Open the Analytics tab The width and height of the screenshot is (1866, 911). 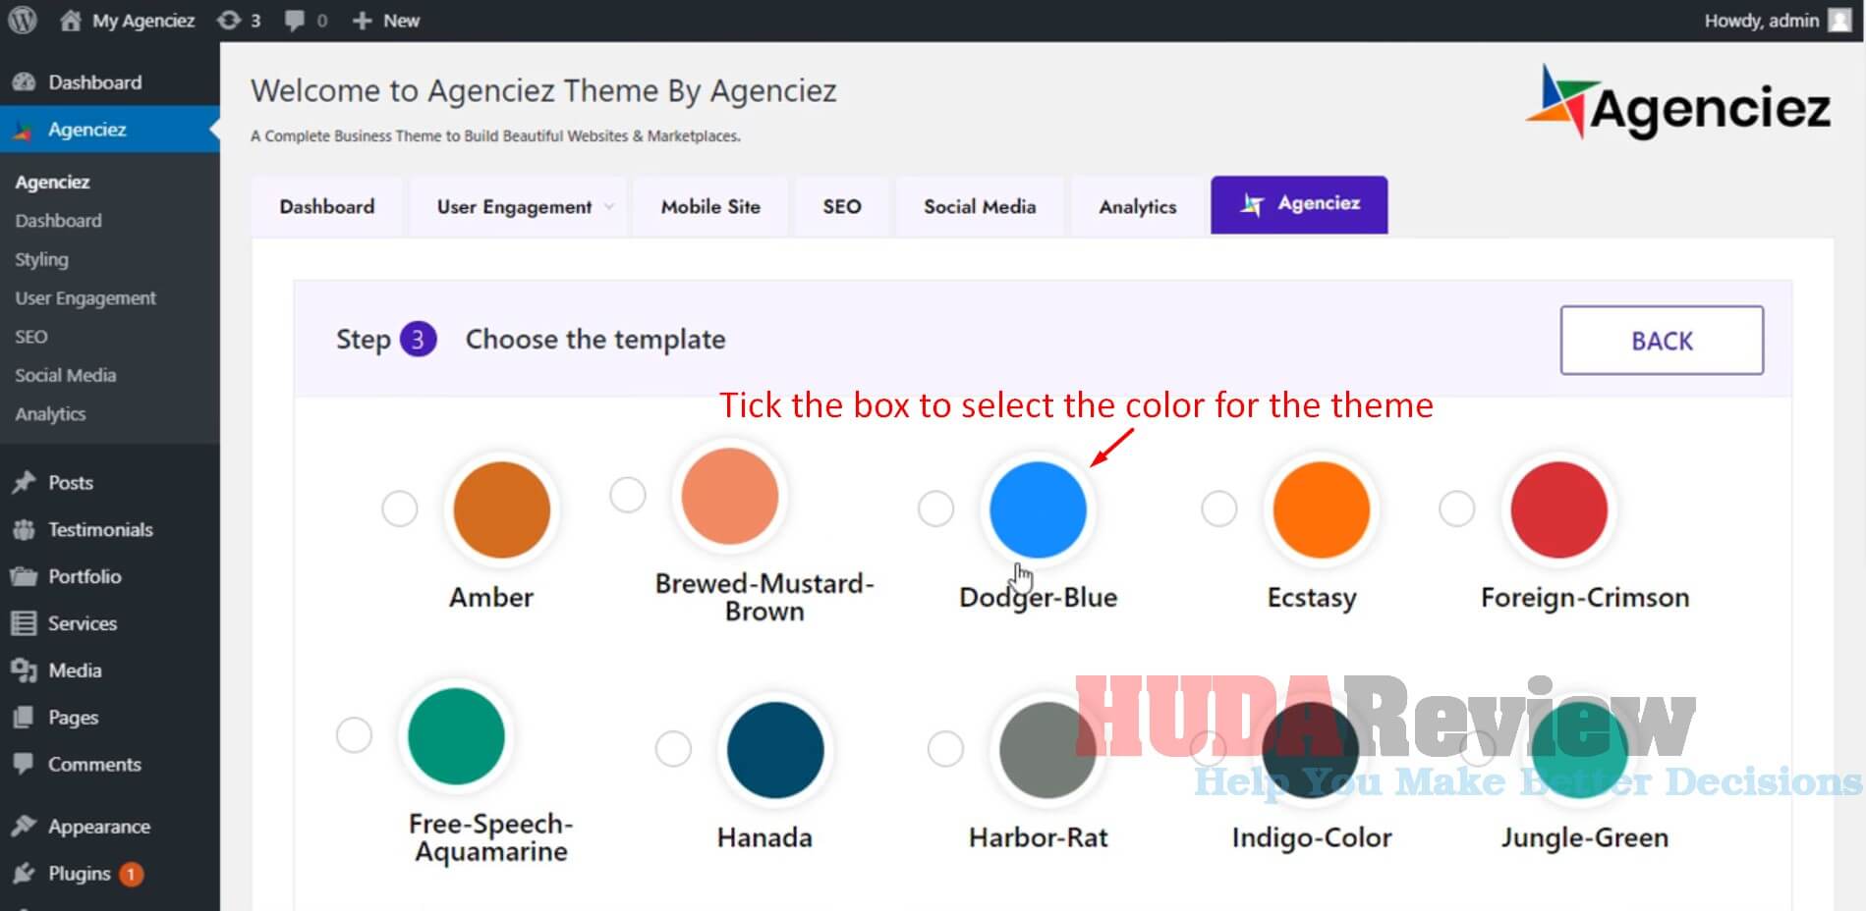click(1138, 206)
